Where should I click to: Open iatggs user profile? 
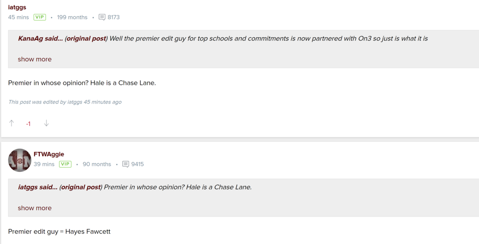[x=17, y=7]
